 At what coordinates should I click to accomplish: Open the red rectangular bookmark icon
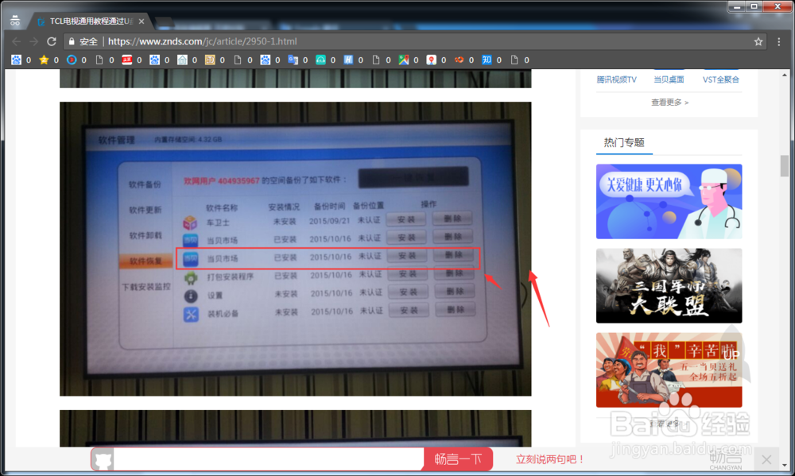coord(126,60)
